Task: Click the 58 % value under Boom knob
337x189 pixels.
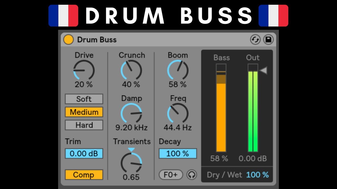Action: point(177,85)
